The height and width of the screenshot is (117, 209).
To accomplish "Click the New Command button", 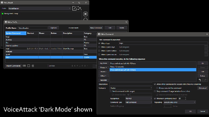I will (96, 28).
